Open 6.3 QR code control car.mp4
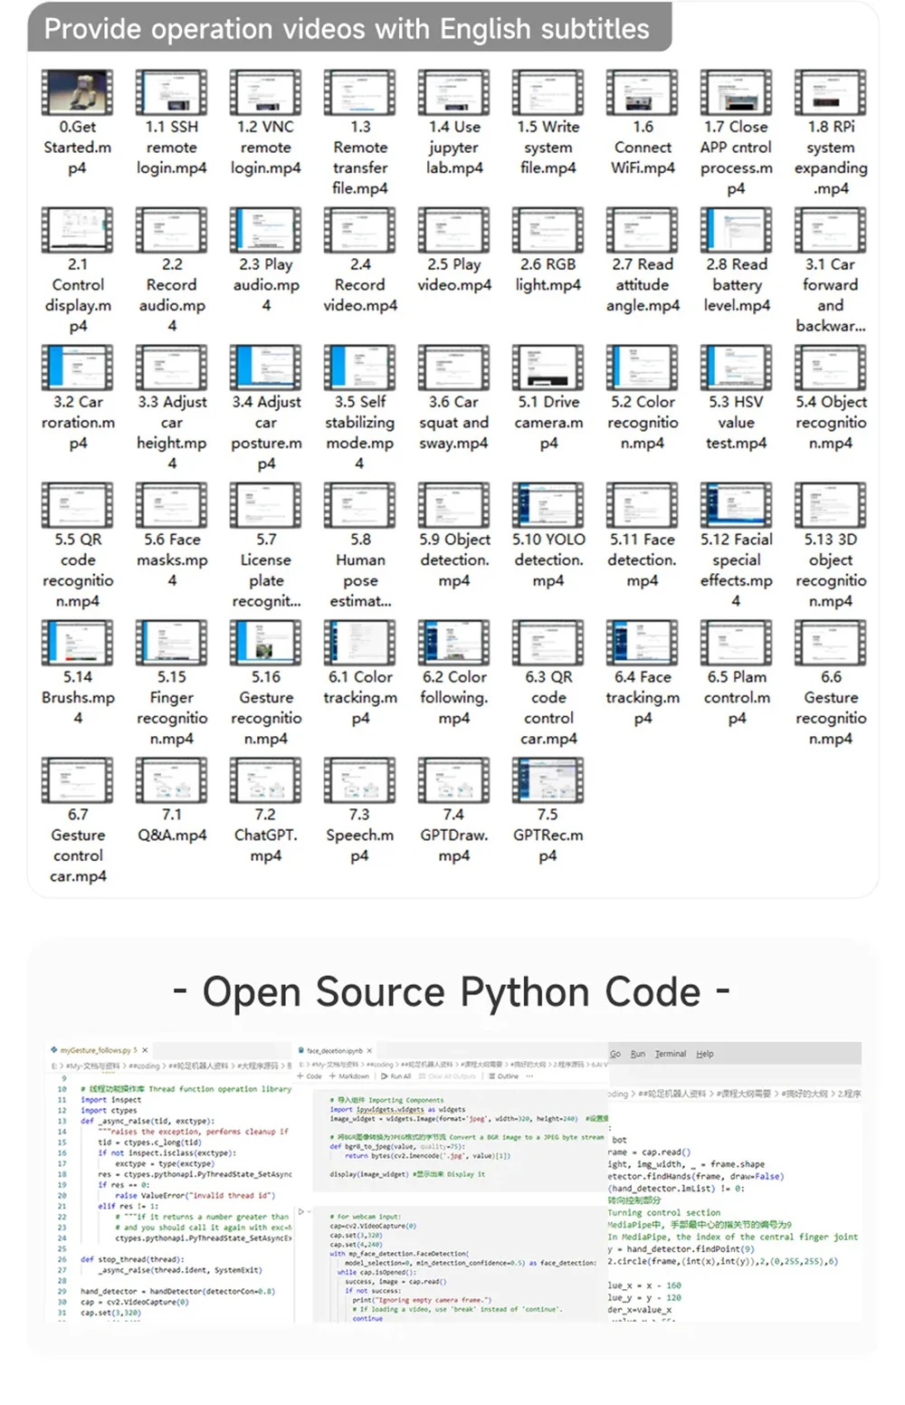Screen dimensions: 905x1405 pos(548,643)
